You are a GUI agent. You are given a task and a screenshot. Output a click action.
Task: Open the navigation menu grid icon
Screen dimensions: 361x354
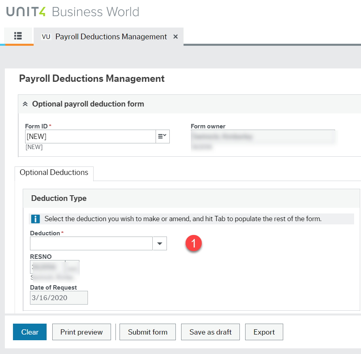(18, 36)
